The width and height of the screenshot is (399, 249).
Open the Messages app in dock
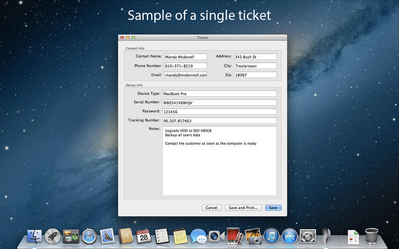click(198, 236)
